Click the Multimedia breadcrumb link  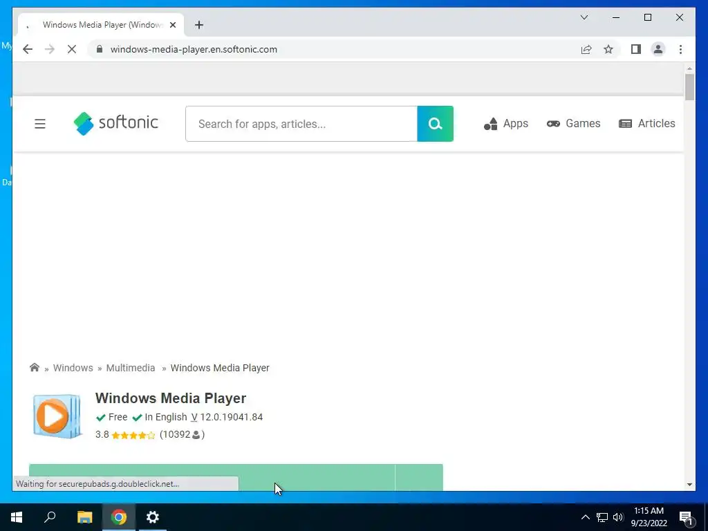(x=131, y=368)
